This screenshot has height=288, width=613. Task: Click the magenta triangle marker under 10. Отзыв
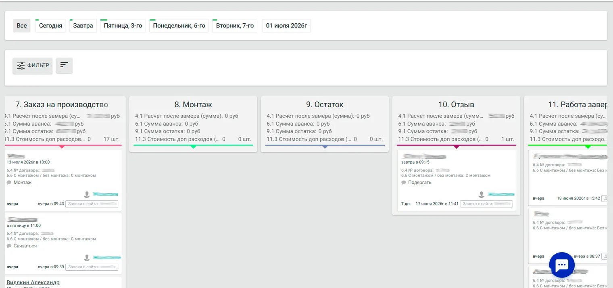point(456,147)
